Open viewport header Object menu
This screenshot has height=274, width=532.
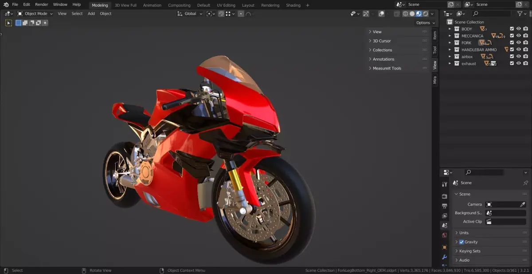106,14
